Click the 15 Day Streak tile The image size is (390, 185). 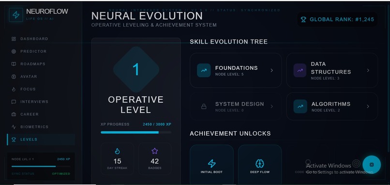(x=117, y=159)
